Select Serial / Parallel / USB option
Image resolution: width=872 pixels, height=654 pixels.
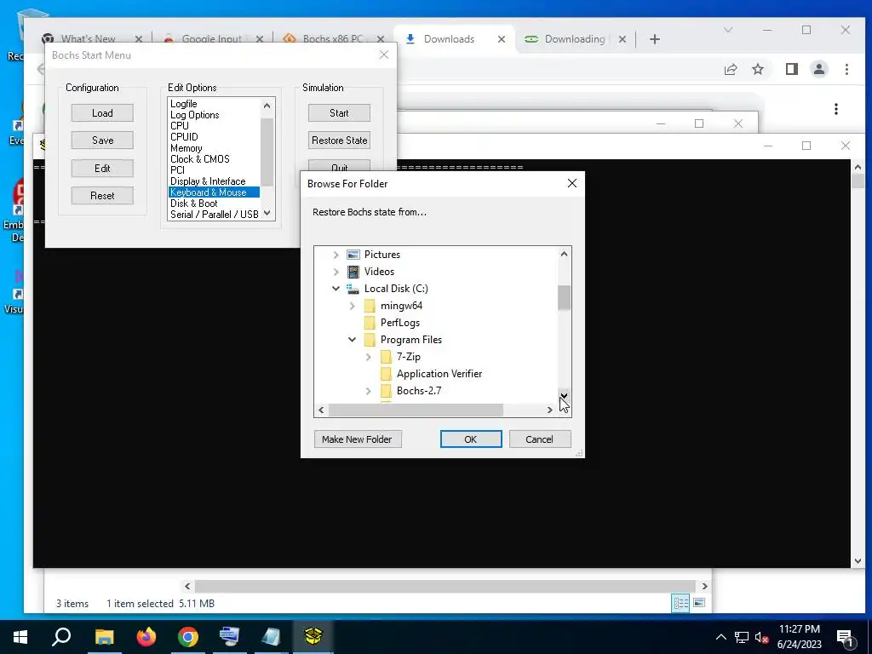(x=214, y=215)
